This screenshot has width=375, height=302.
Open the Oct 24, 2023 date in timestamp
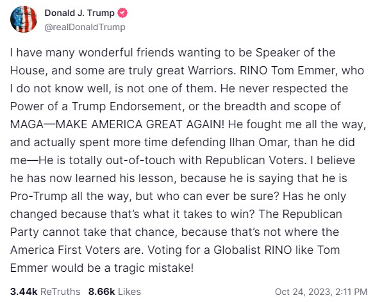click(x=303, y=292)
